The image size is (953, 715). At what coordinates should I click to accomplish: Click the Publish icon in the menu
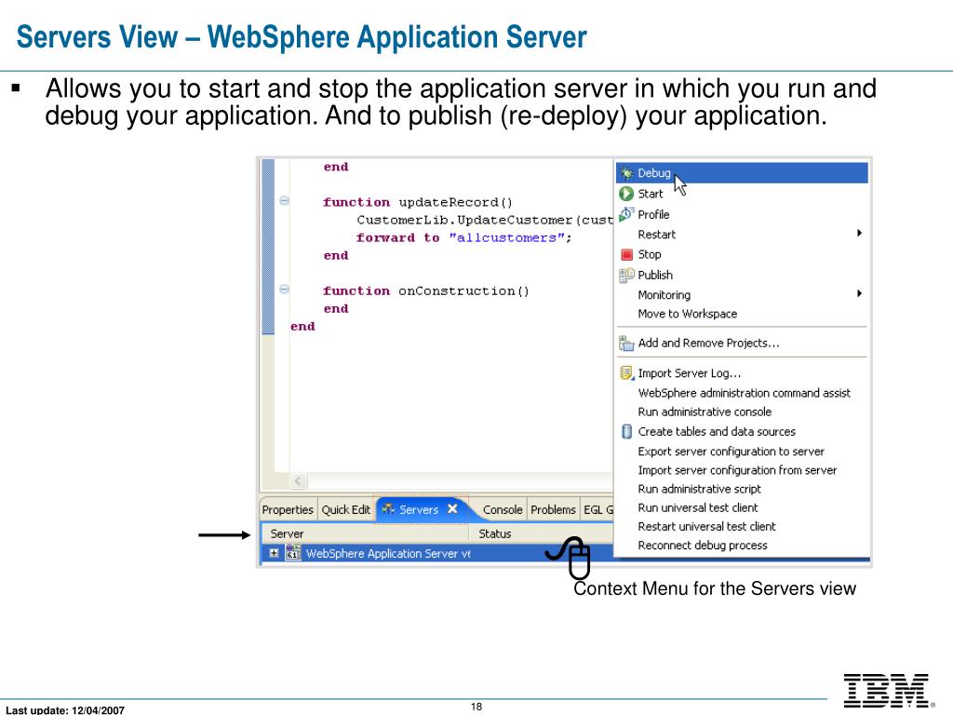626,276
